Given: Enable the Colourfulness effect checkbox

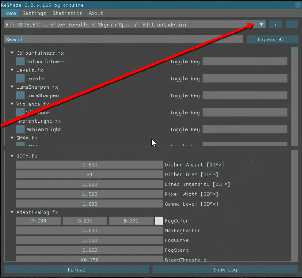Looking at the screenshot, I should click(21, 61).
